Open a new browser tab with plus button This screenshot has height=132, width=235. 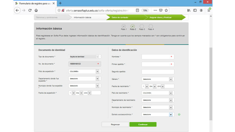point(60,3)
